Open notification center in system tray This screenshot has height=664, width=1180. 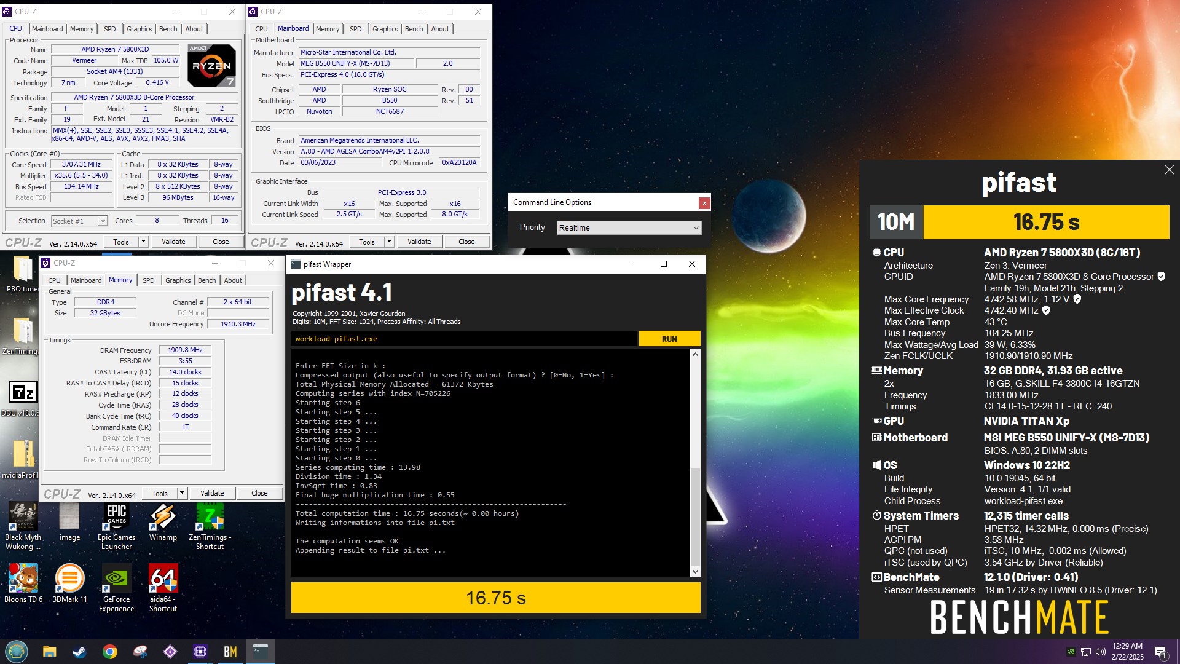point(1161,652)
